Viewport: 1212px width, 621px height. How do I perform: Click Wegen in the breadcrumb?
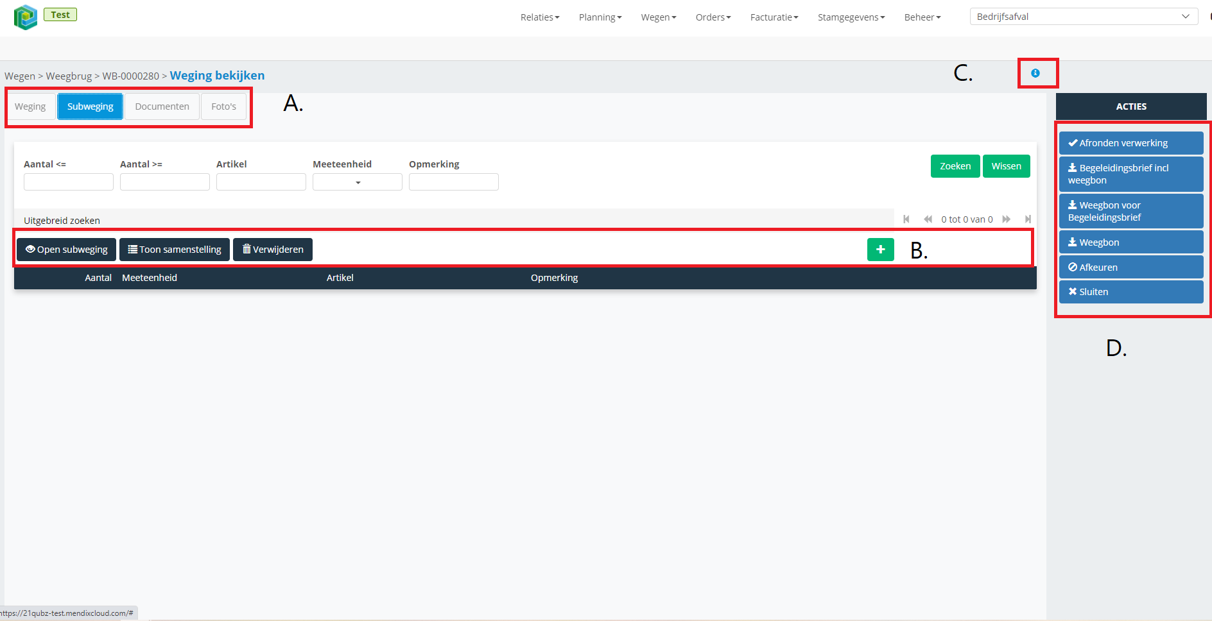click(x=20, y=76)
